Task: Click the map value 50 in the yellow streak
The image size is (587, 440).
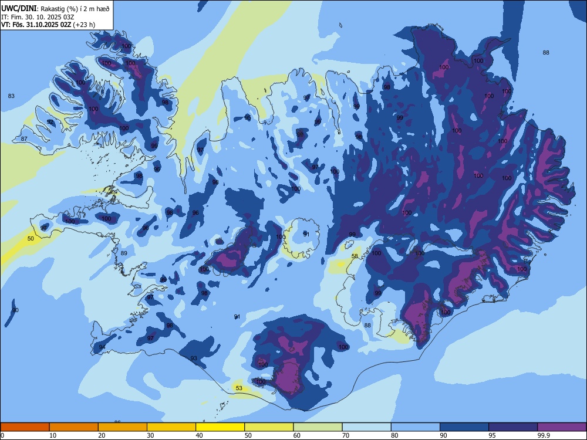Action: tap(31, 238)
